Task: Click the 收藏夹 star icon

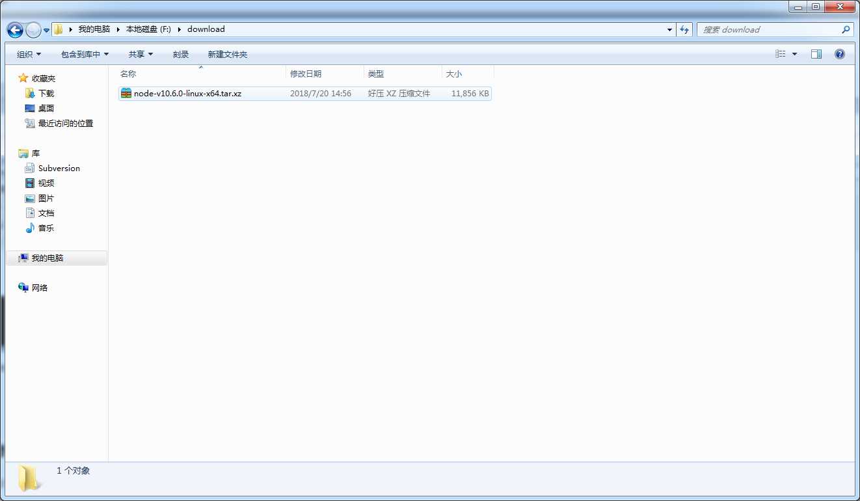Action: pos(23,78)
